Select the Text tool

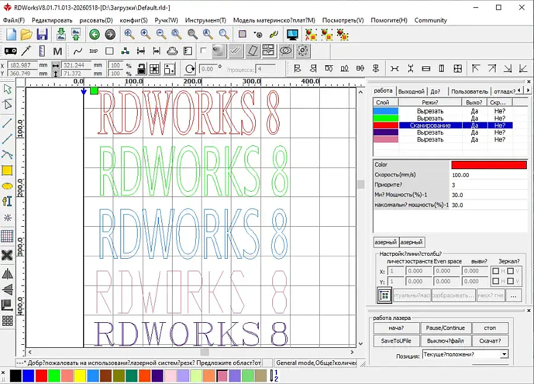(7, 201)
